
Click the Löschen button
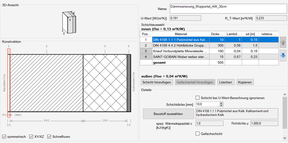[226, 82]
